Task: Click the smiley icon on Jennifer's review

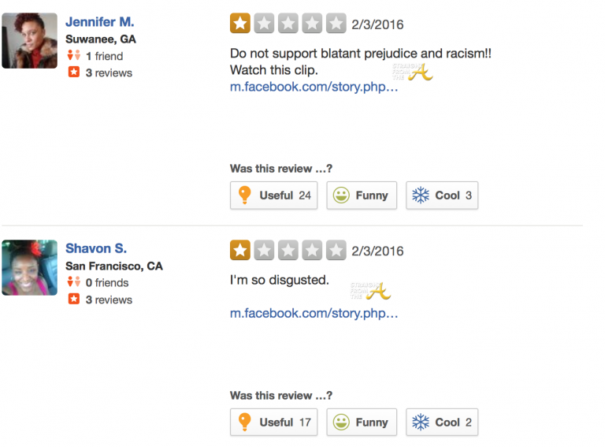Action: point(340,195)
